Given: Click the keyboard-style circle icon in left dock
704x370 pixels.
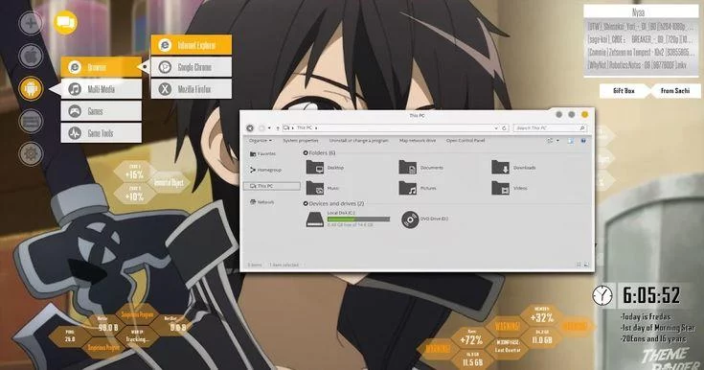Looking at the screenshot, I should pyautogui.click(x=31, y=121).
